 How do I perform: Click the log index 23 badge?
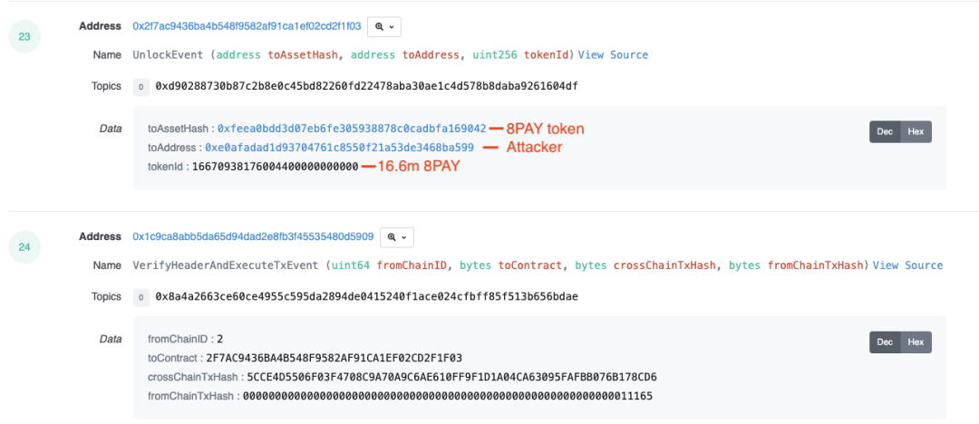point(24,36)
